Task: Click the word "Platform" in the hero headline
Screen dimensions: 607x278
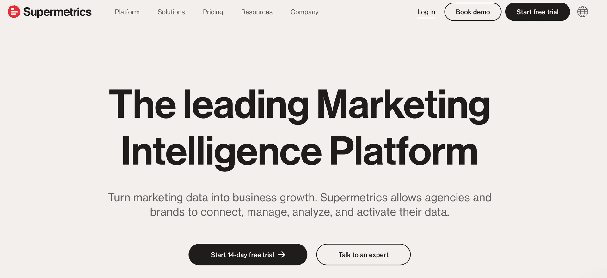Action: 403,152
